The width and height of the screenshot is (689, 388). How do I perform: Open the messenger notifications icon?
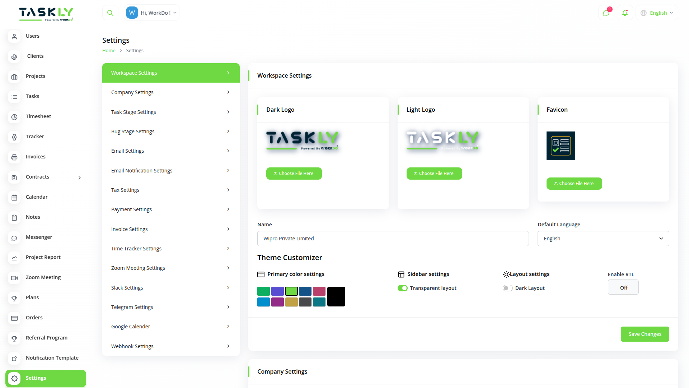pos(606,13)
